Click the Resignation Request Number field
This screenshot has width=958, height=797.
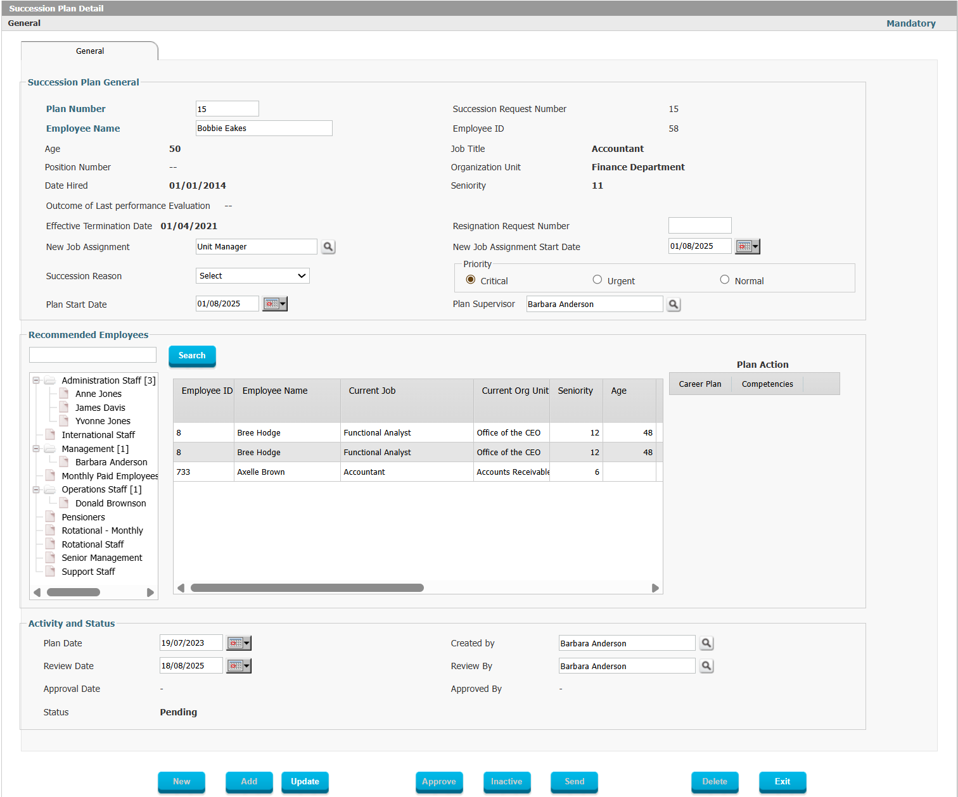700,225
